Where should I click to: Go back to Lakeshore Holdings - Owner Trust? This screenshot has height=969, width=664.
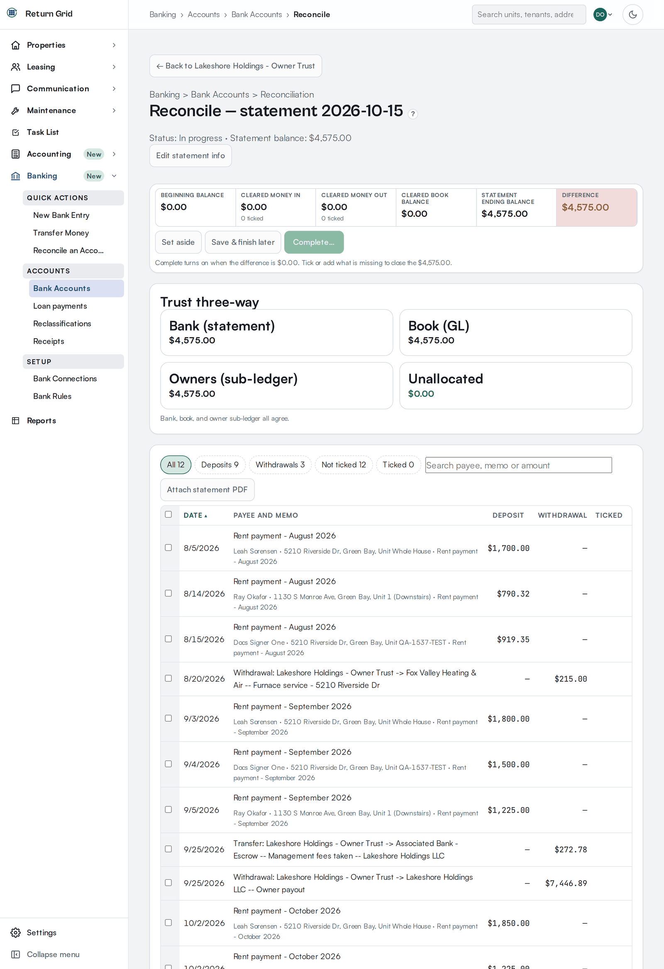pyautogui.click(x=236, y=66)
